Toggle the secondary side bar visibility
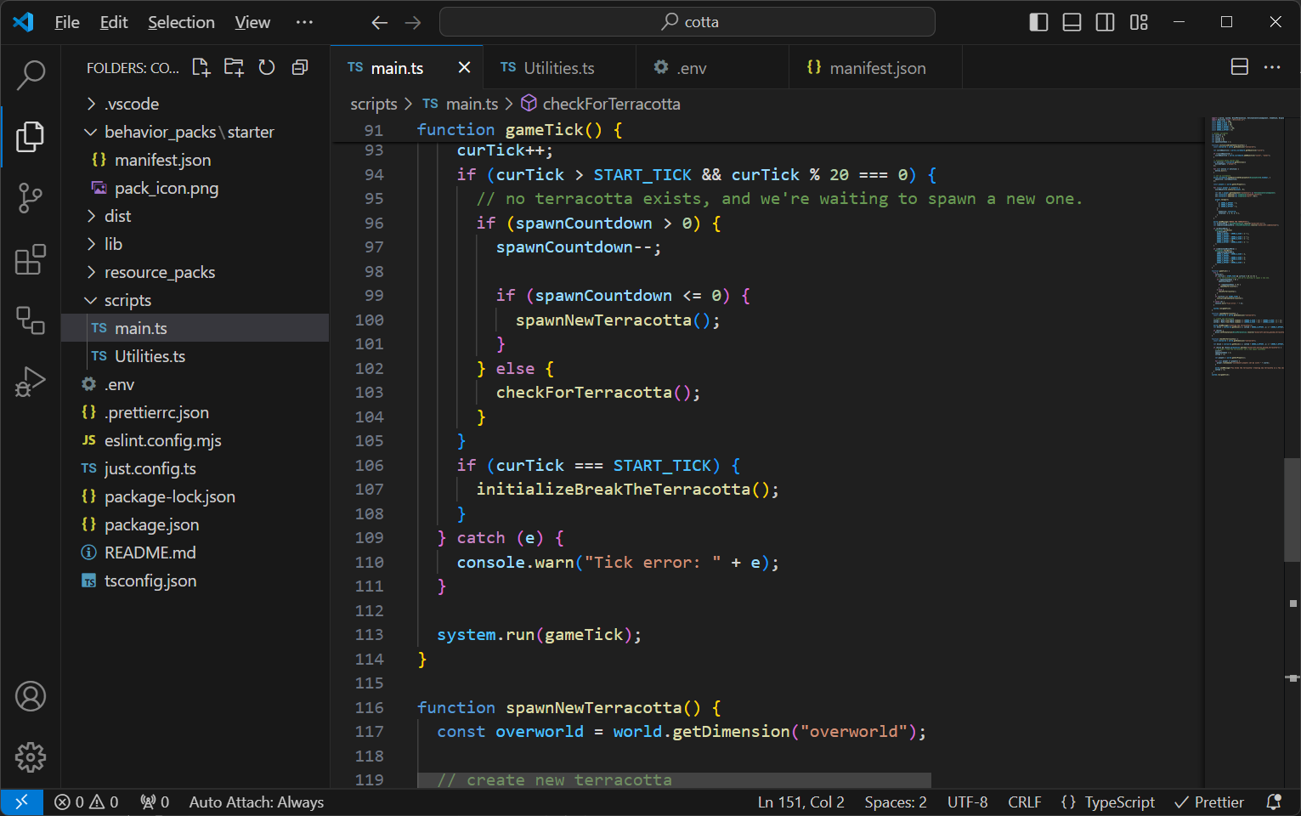Screen dimensions: 1301x816 (1105, 22)
